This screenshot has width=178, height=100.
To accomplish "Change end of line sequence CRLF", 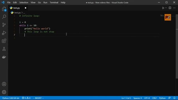I will 154,98.
